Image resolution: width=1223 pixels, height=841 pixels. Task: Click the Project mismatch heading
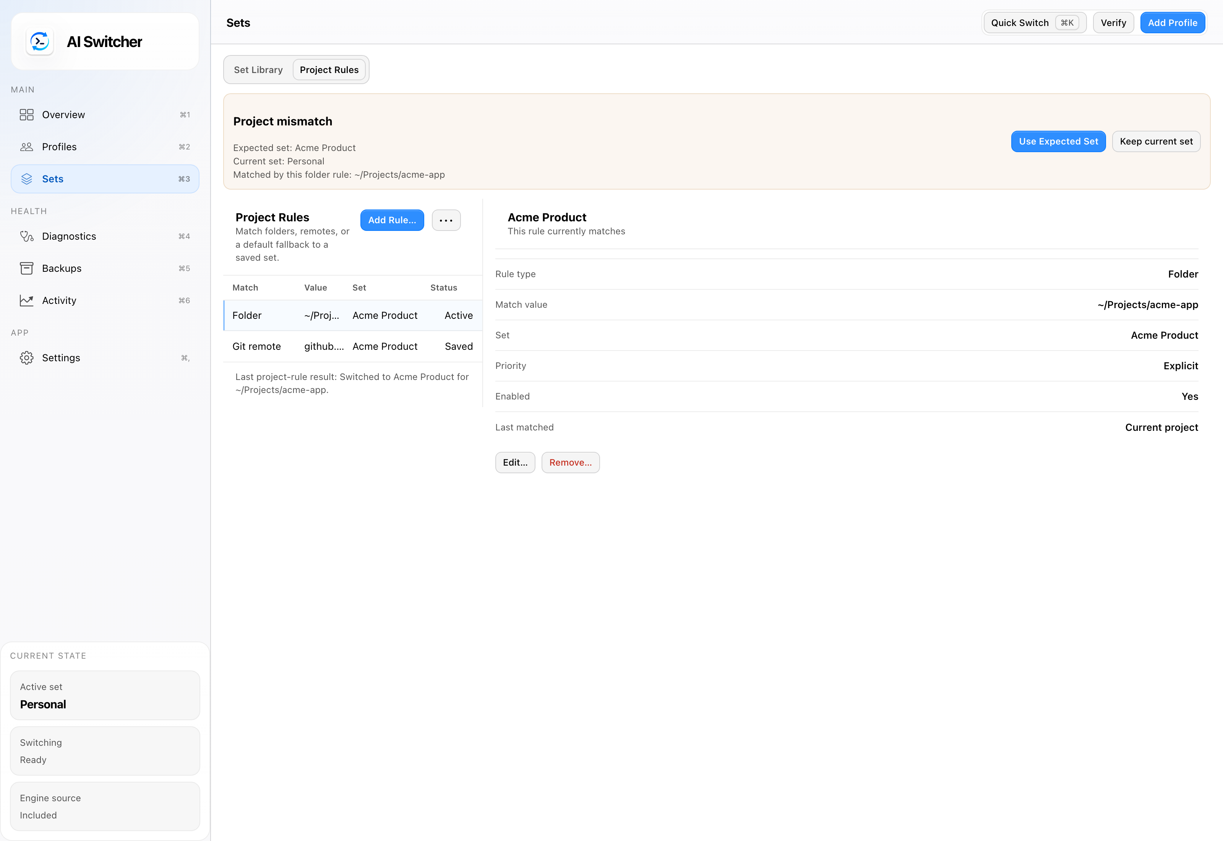pos(283,122)
